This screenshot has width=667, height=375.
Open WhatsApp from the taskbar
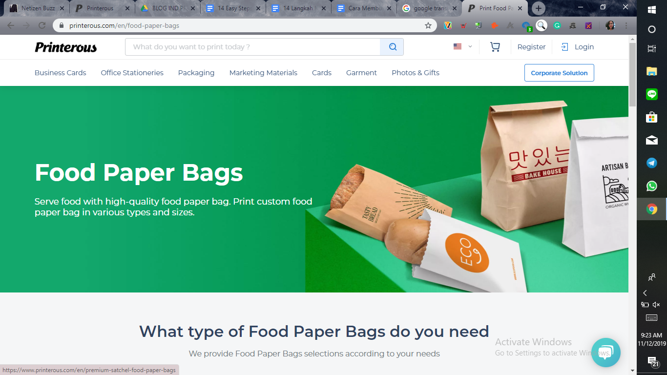click(x=651, y=186)
